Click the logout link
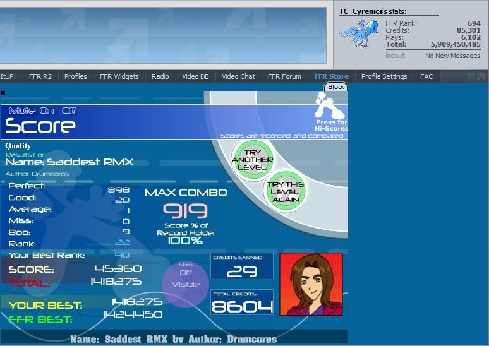489x346 pixels. coord(395,56)
